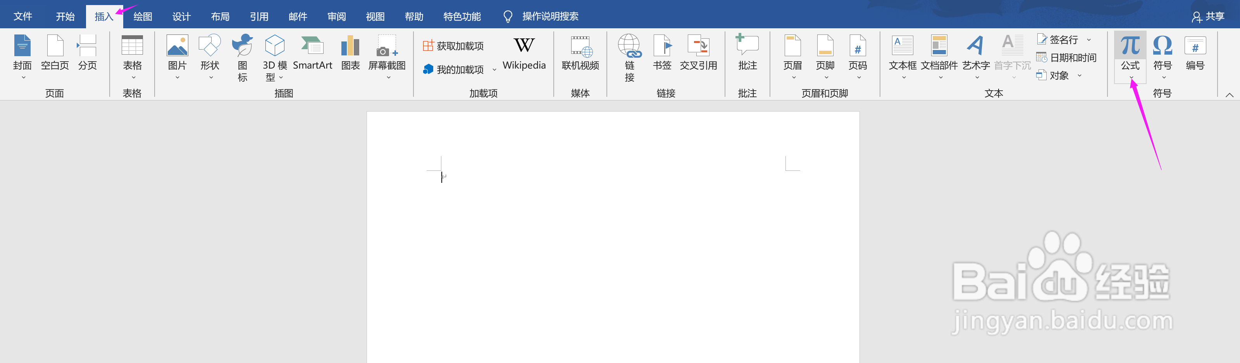
Task: Insert SmartArt graphic
Action: pos(312,52)
